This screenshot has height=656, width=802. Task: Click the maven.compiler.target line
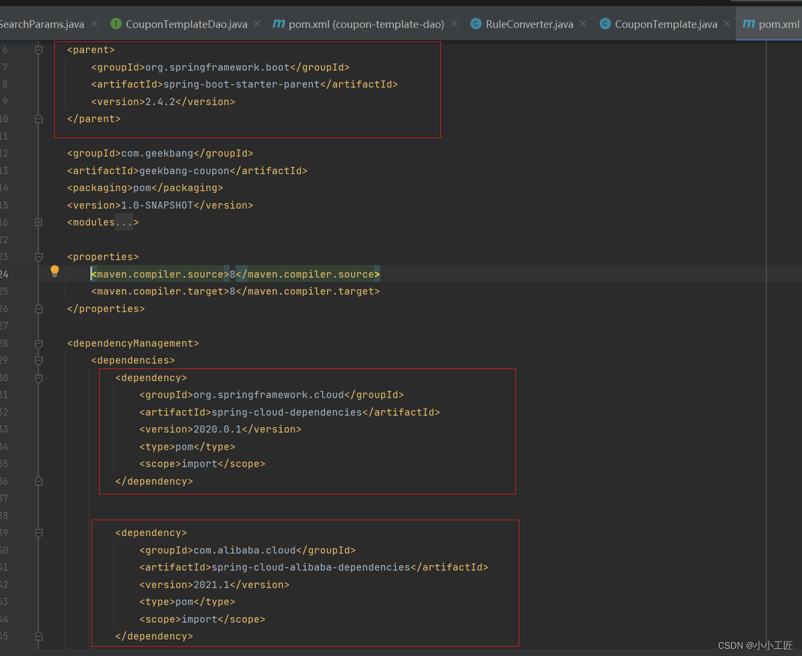[236, 291]
